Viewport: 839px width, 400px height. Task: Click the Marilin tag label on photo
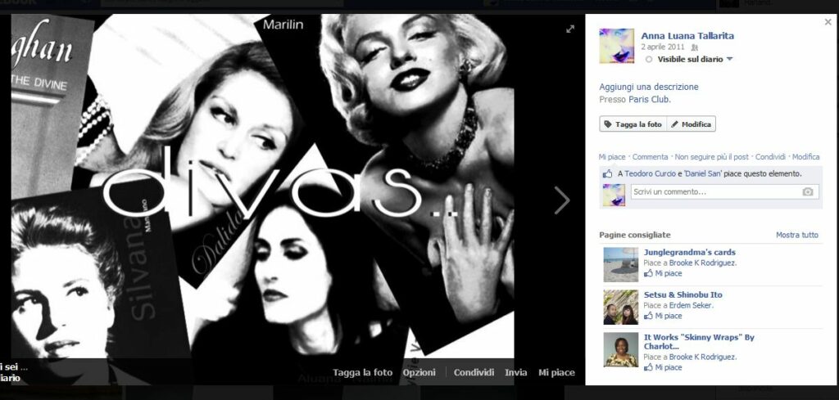pyautogui.click(x=283, y=25)
